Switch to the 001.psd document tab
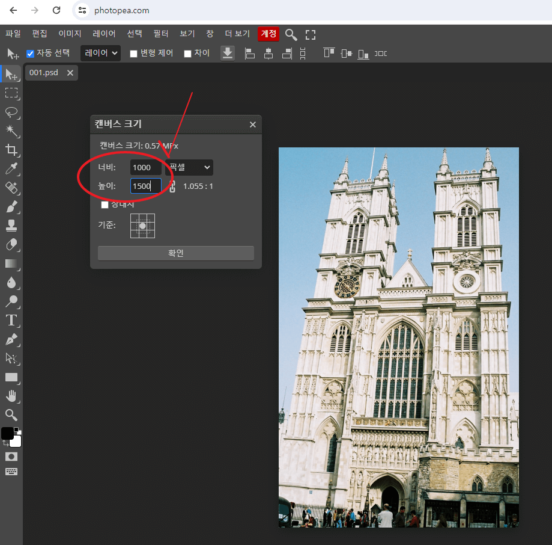The height and width of the screenshot is (545, 552). pyautogui.click(x=44, y=73)
